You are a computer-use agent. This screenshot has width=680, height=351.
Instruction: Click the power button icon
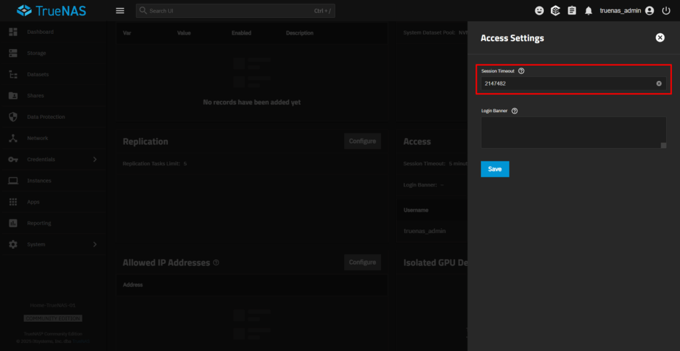pos(666,11)
